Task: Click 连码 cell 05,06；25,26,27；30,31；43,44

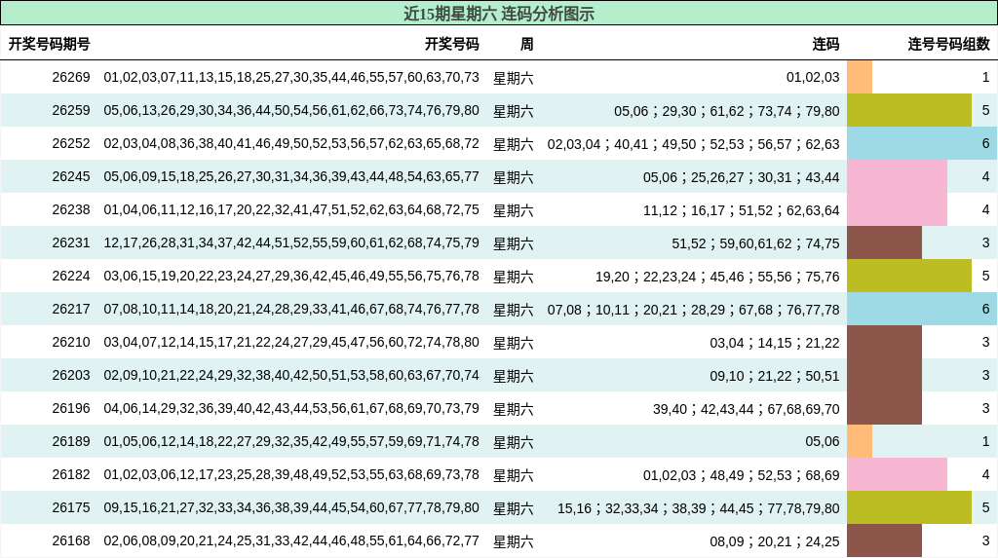Action: [x=742, y=177]
